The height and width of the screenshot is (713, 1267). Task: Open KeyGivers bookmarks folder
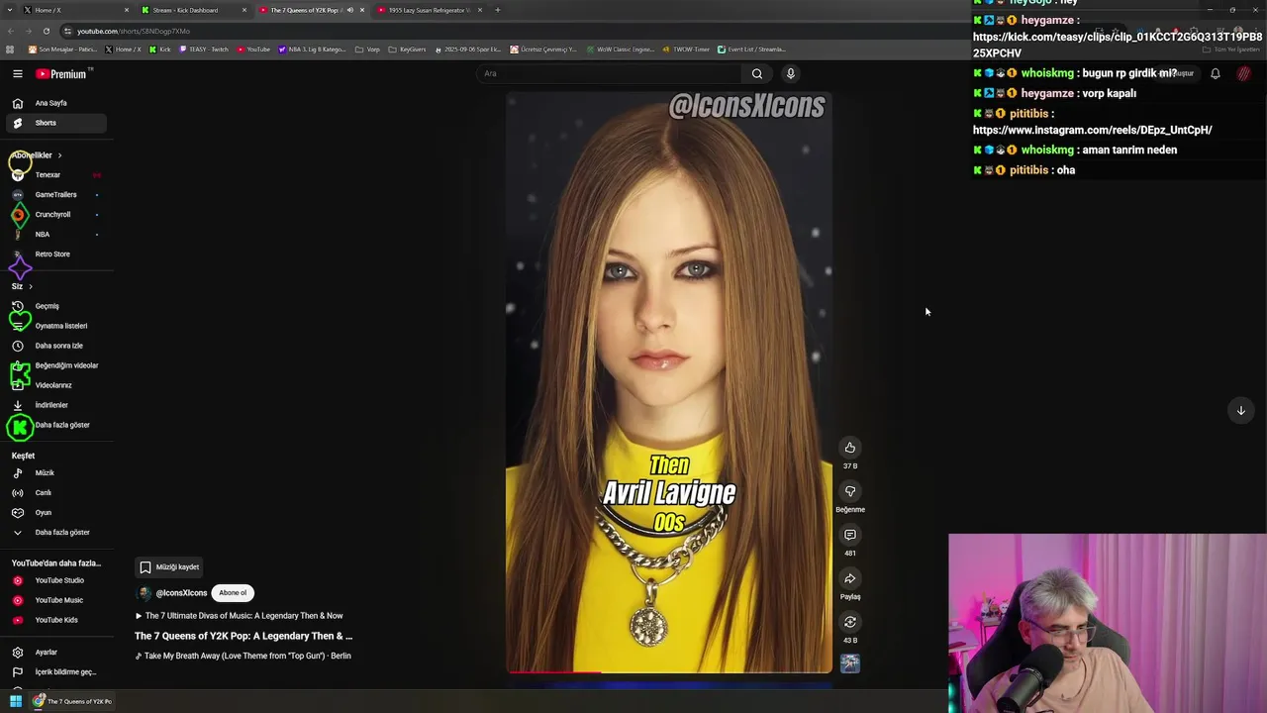click(x=407, y=50)
